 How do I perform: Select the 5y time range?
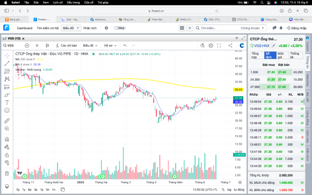pyautogui.click(x=18, y=190)
